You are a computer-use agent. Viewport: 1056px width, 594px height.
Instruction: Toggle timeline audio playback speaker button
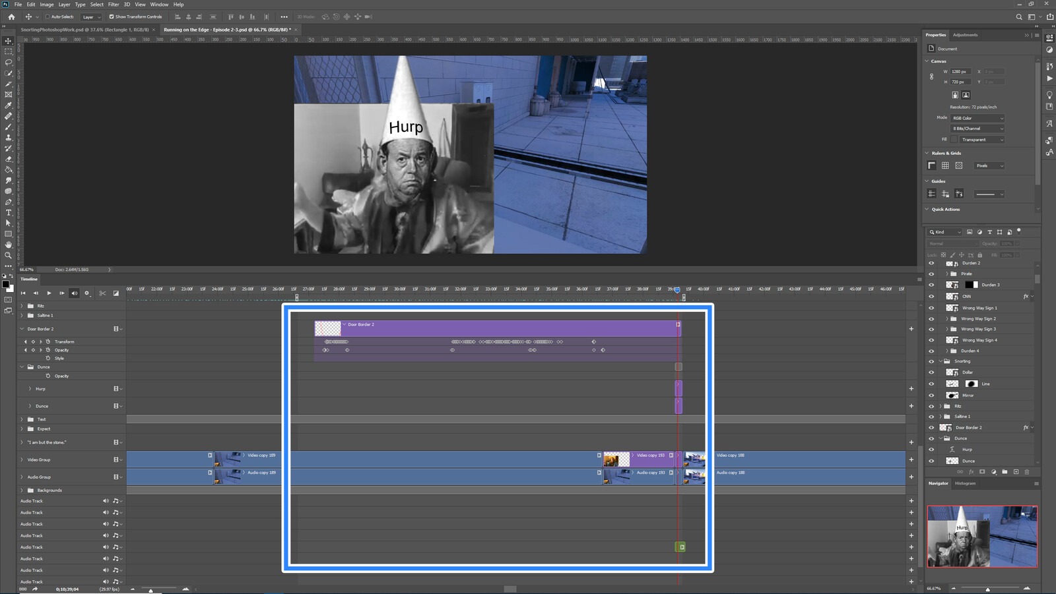(x=74, y=293)
